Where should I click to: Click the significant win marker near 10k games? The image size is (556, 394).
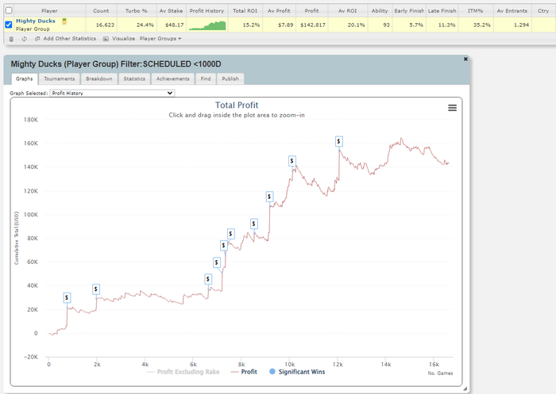[292, 161]
